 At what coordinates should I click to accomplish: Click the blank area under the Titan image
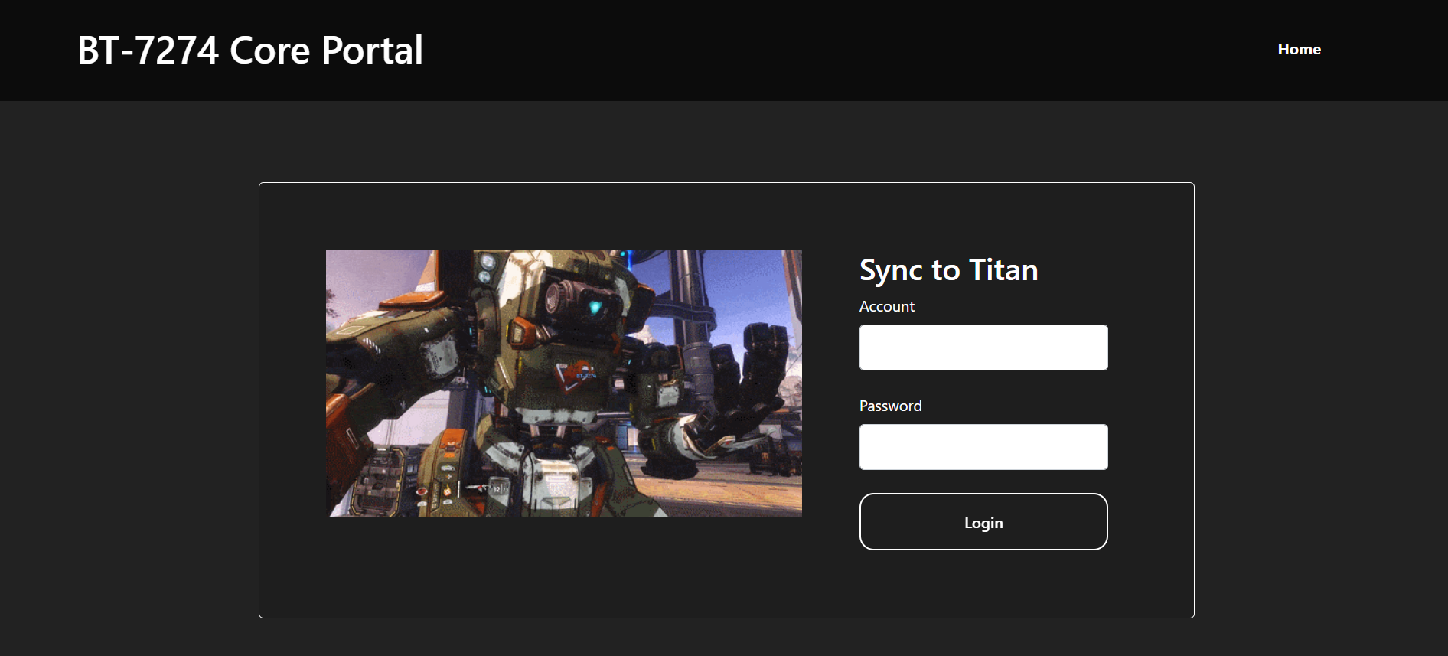tap(563, 566)
